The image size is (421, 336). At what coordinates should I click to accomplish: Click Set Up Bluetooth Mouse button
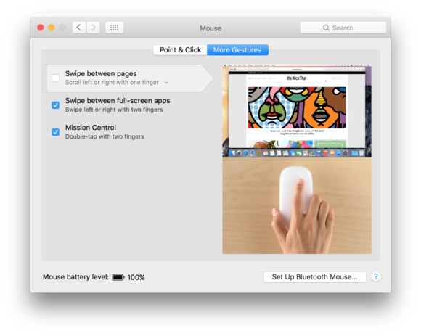coord(315,277)
